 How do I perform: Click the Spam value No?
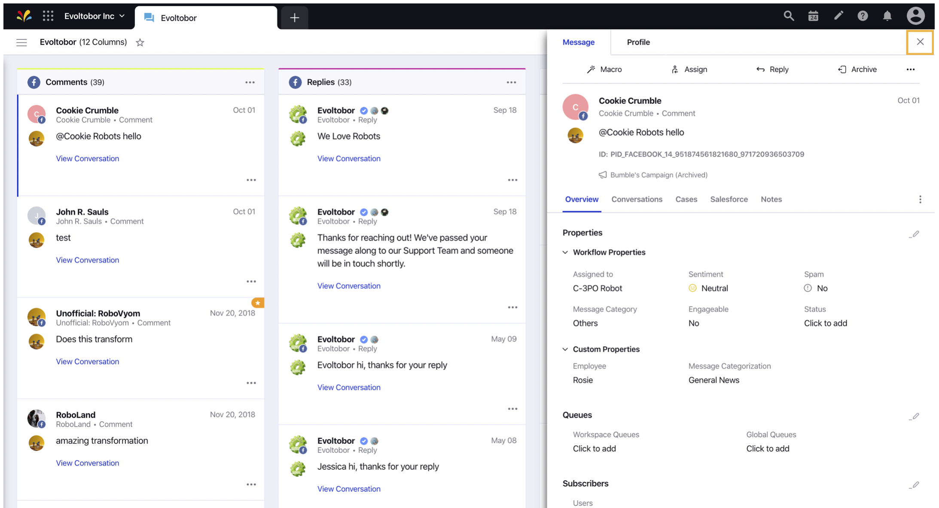coord(816,288)
